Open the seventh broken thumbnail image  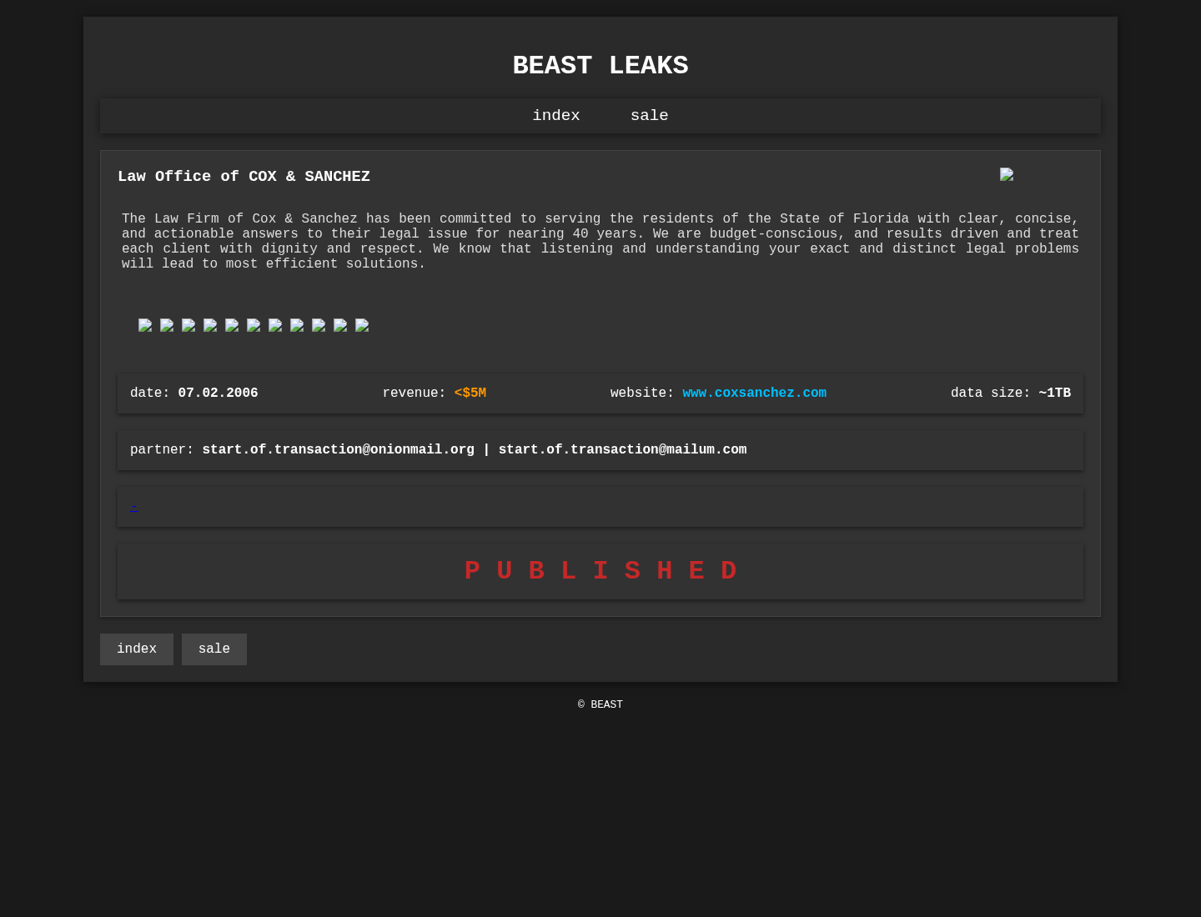point(275,325)
